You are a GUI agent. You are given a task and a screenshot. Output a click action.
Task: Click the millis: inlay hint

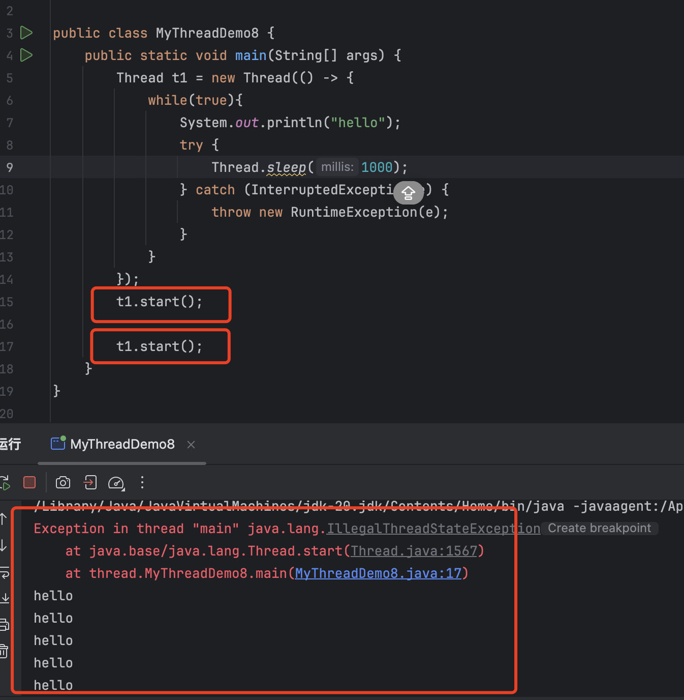[x=337, y=167]
